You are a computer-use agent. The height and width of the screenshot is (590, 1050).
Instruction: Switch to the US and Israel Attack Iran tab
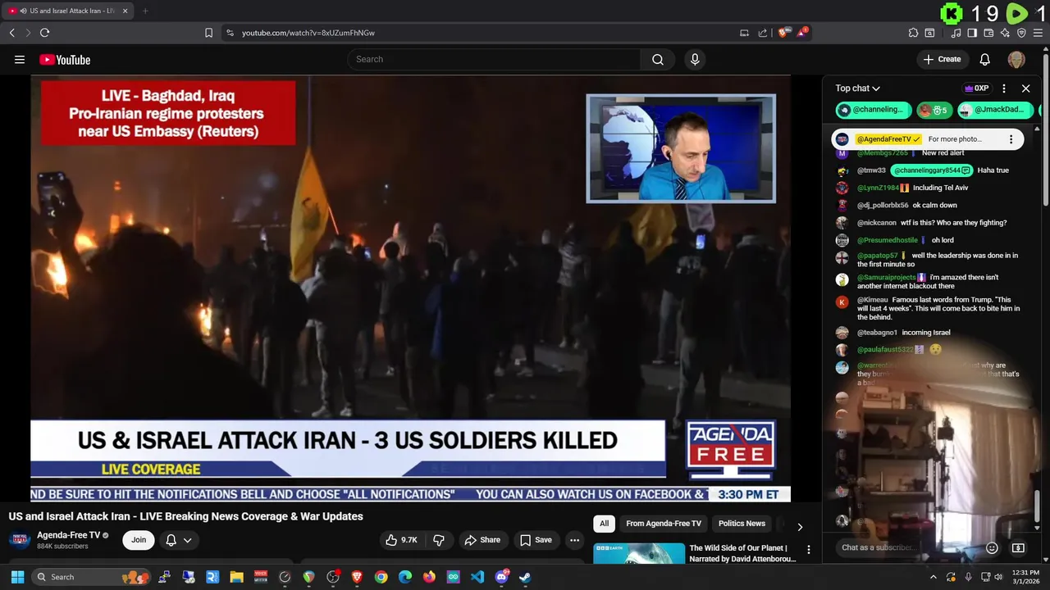point(67,11)
